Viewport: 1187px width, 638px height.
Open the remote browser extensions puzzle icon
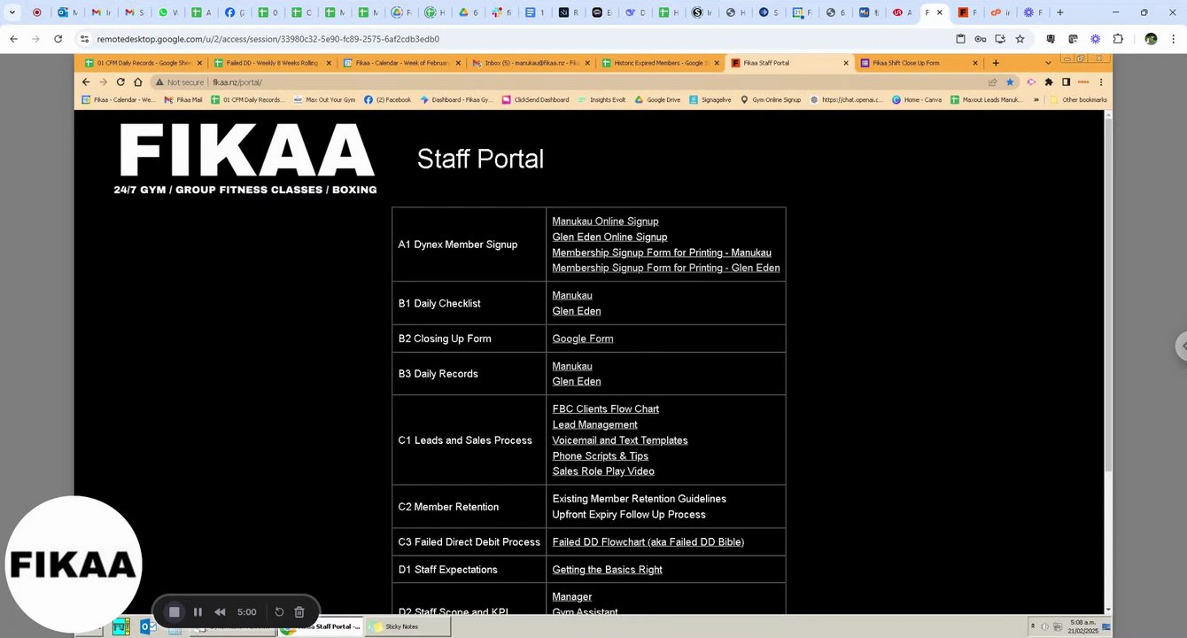(x=1049, y=82)
